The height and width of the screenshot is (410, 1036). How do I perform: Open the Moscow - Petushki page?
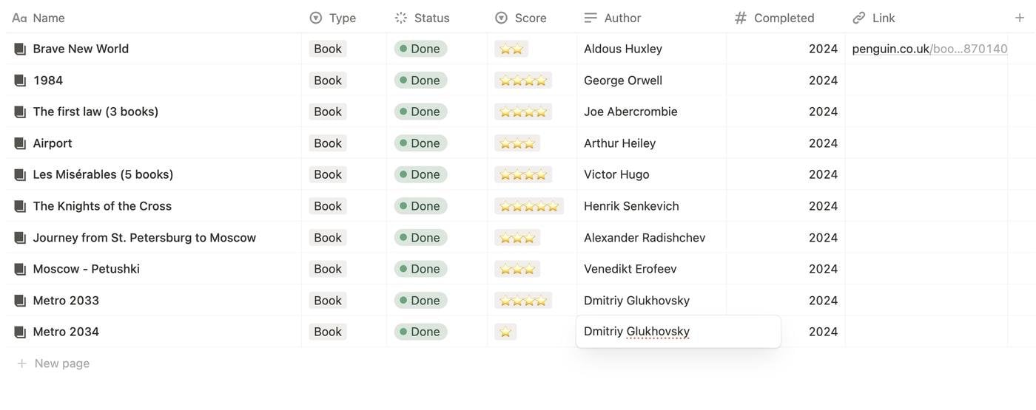[86, 269]
